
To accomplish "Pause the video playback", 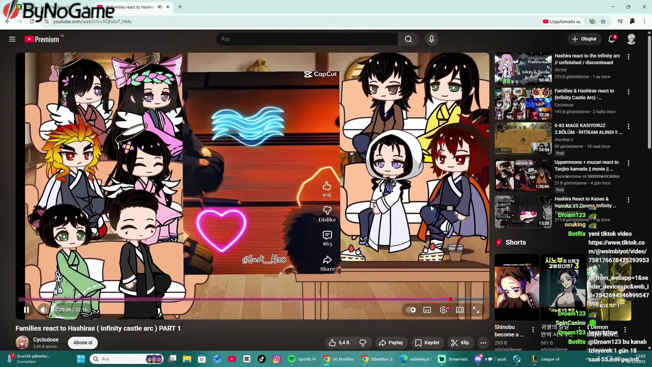I will [26, 309].
